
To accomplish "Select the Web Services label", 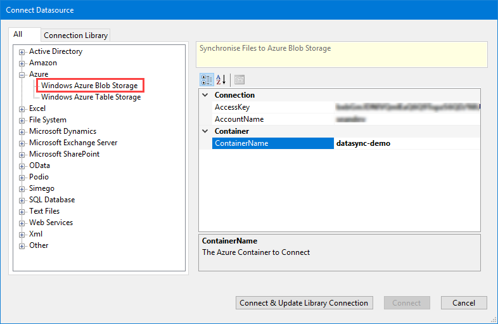I will coord(51,223).
